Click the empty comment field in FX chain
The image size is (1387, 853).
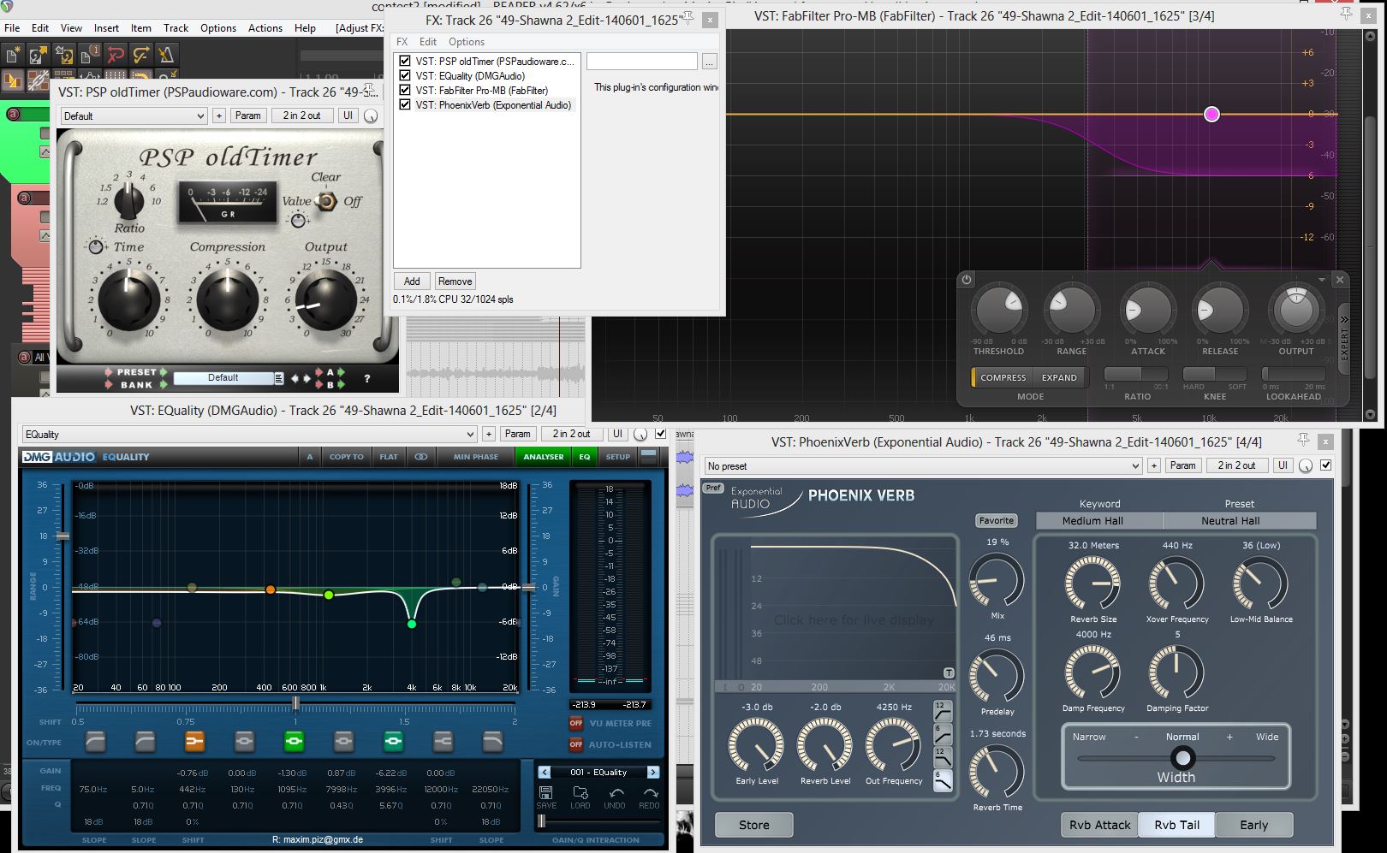(x=642, y=62)
